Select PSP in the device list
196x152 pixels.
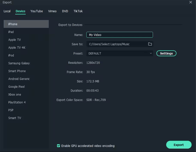[26, 110]
